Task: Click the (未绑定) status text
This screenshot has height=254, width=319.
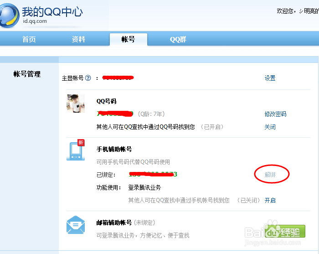Action: [144, 223]
